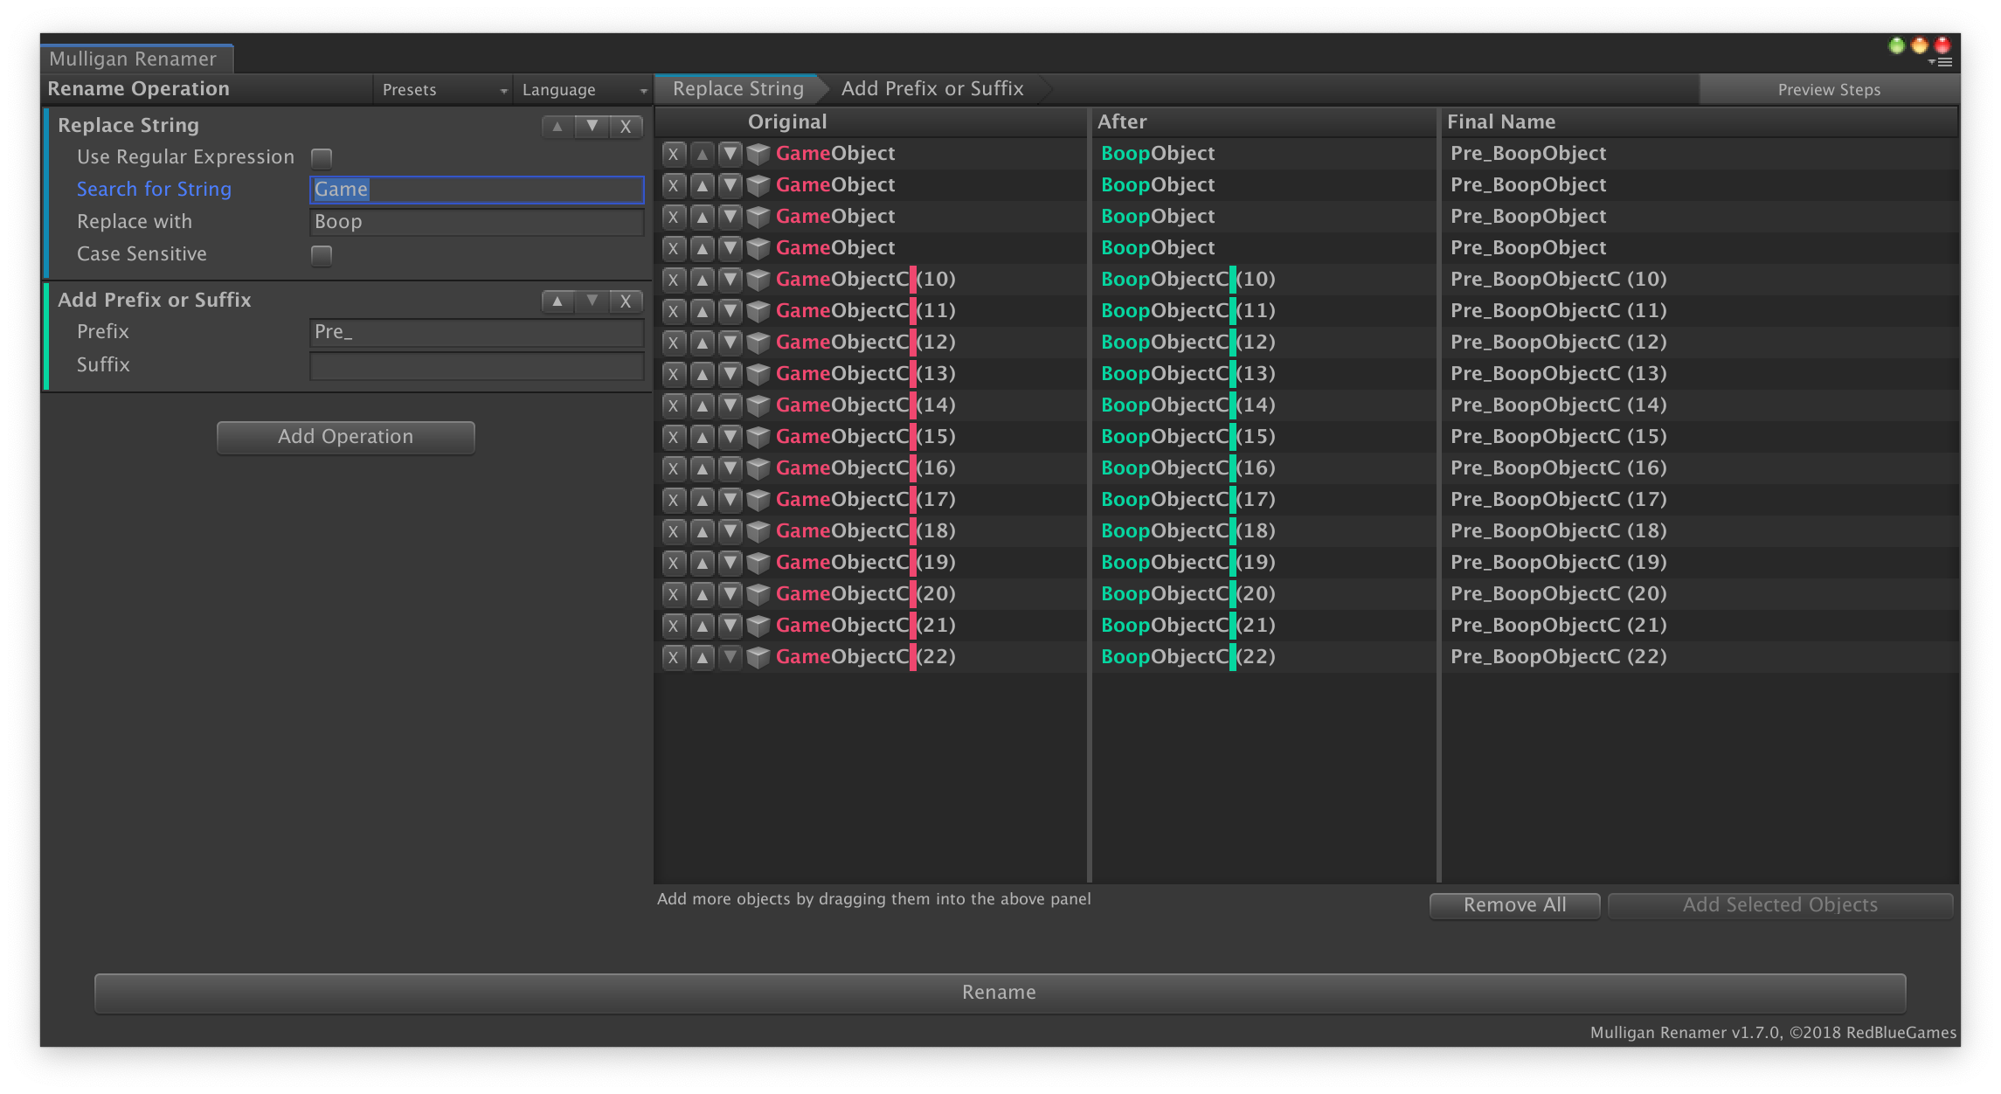This screenshot has height=1094, width=2001.
Task: Switch to the Replace String step
Action: (737, 88)
